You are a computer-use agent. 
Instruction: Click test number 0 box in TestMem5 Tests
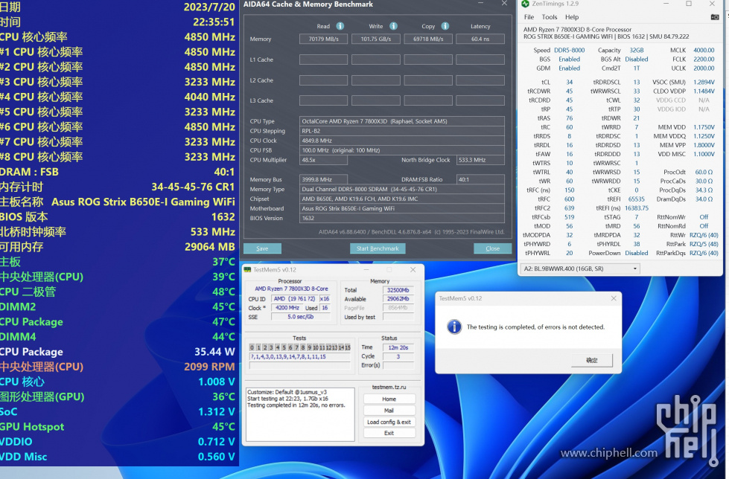point(252,347)
